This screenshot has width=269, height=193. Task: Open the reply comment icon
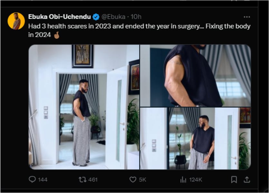tap(32, 179)
